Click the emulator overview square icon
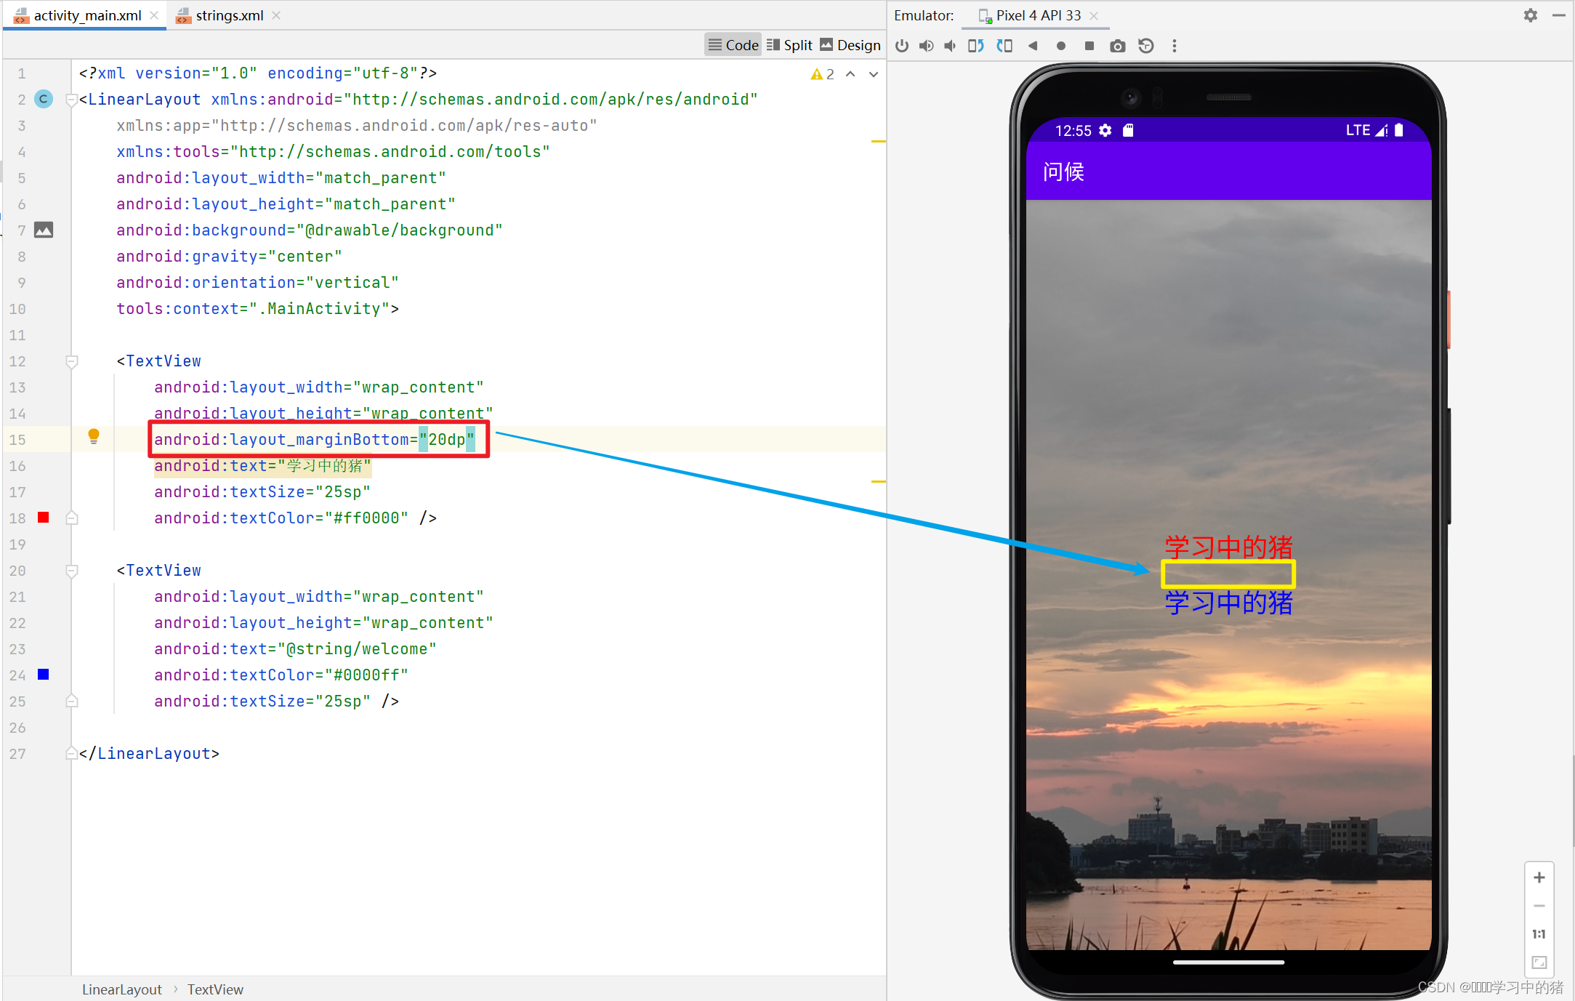Image resolution: width=1575 pixels, height=1001 pixels. point(1089,46)
